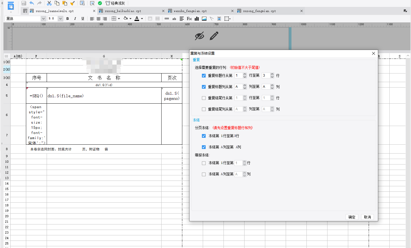
Task: Center-align cell text
Action: (99, 19)
